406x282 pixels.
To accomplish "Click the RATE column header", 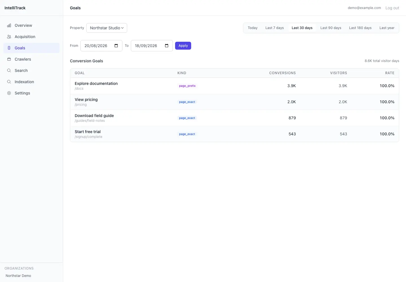I will (x=390, y=73).
